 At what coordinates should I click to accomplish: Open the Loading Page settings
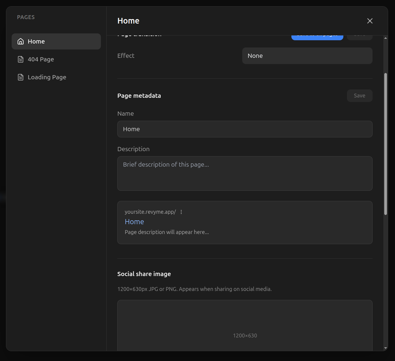pyautogui.click(x=47, y=77)
